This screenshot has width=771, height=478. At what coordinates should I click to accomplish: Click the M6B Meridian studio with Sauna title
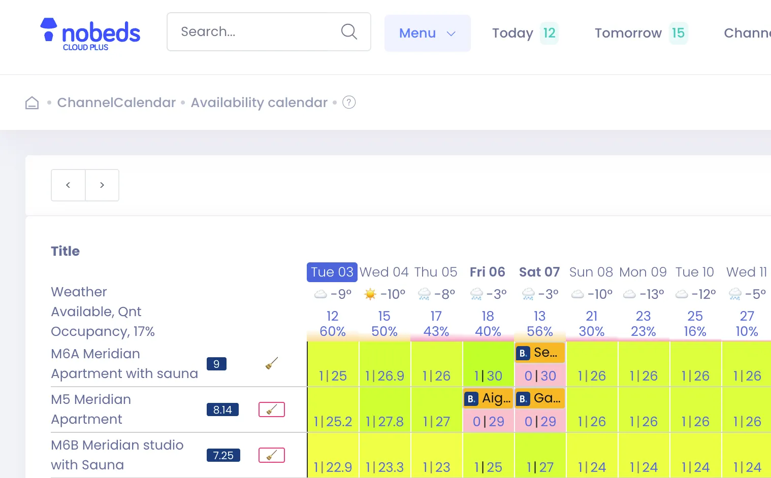tap(117, 455)
